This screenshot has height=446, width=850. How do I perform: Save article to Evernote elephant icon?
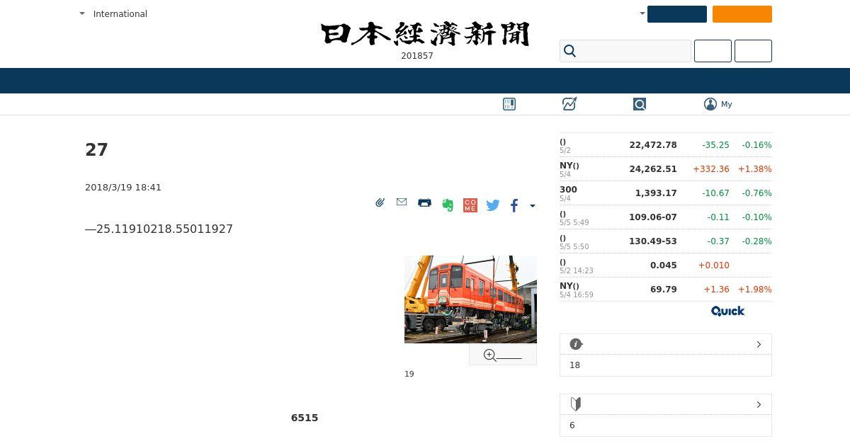click(448, 205)
